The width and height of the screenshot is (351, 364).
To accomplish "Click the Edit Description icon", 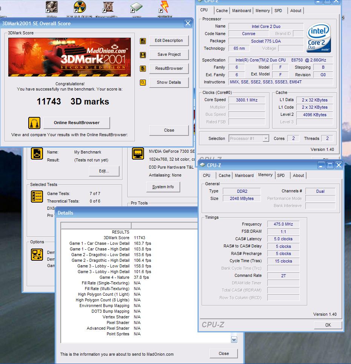I will pos(143,41).
